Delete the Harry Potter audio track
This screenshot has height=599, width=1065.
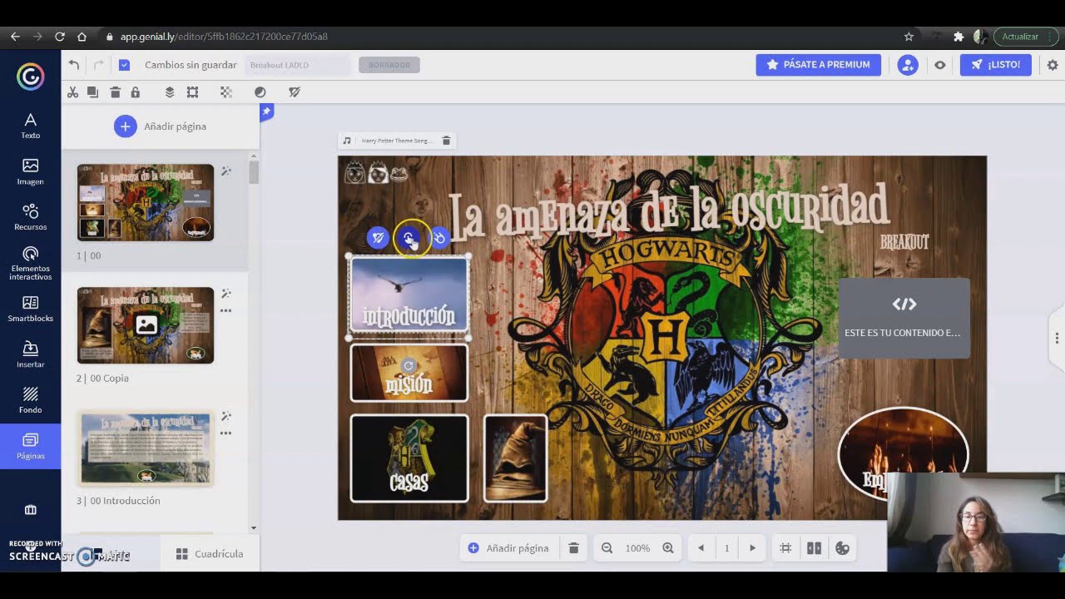pos(446,141)
